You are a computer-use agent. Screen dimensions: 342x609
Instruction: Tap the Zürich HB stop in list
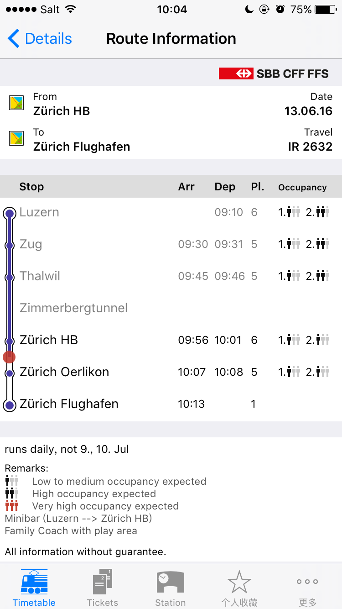click(49, 340)
